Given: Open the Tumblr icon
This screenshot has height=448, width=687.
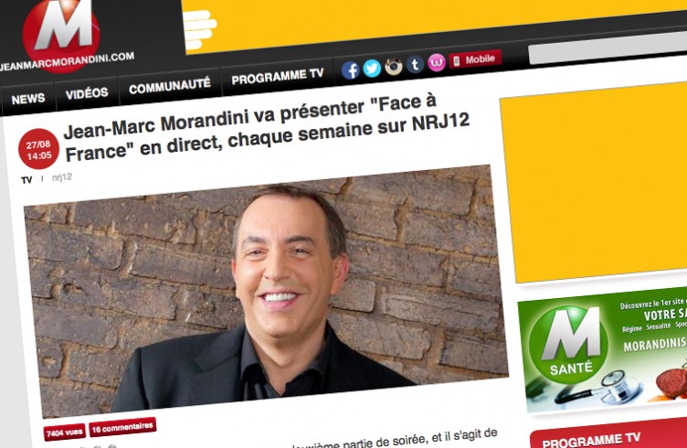Looking at the screenshot, I should (415, 65).
